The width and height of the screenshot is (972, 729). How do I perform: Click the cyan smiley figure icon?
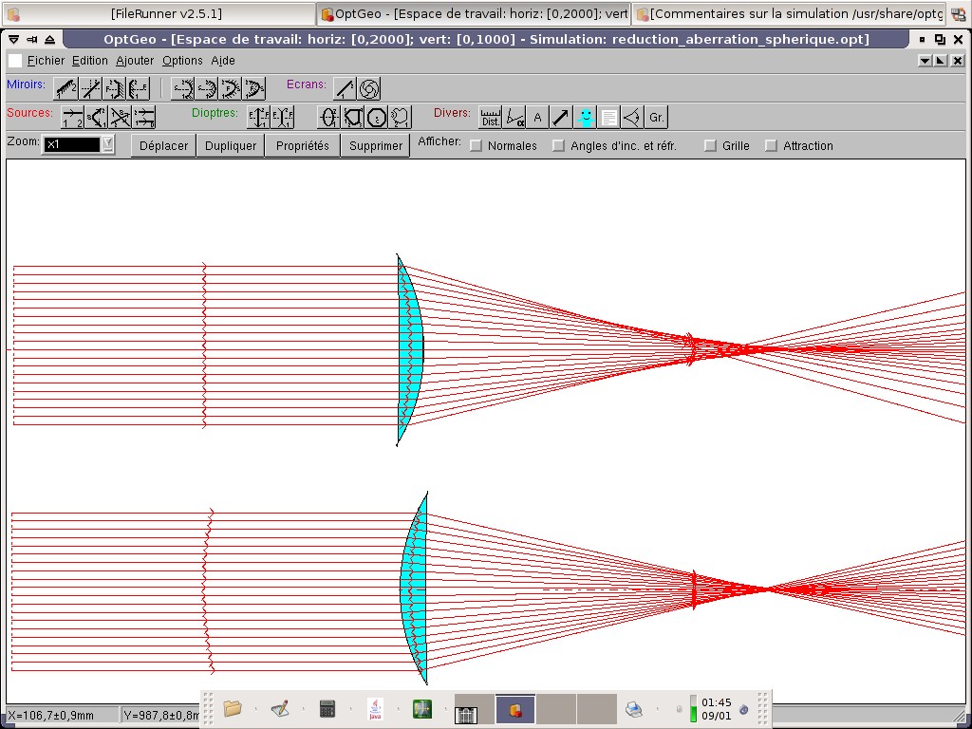(586, 118)
